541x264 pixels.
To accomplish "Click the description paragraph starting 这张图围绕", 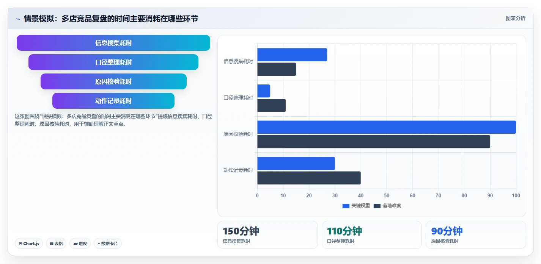I will tap(113, 120).
